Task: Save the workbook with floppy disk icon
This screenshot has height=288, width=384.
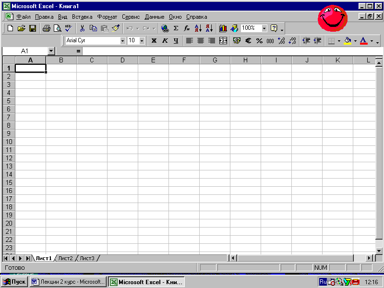Action: pyautogui.click(x=33, y=28)
